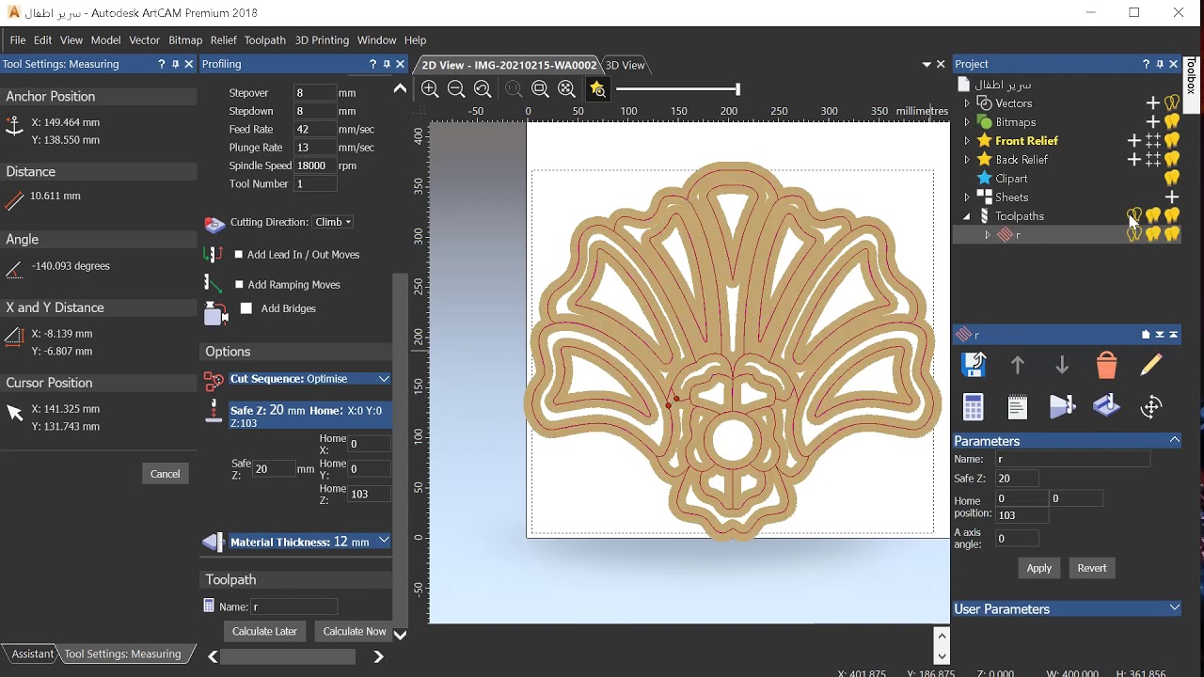Open the Toolpath menu
1204x677 pixels.
click(x=265, y=40)
